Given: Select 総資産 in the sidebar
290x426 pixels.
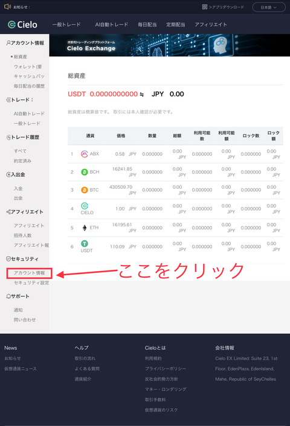Looking at the screenshot, I should click(21, 57).
